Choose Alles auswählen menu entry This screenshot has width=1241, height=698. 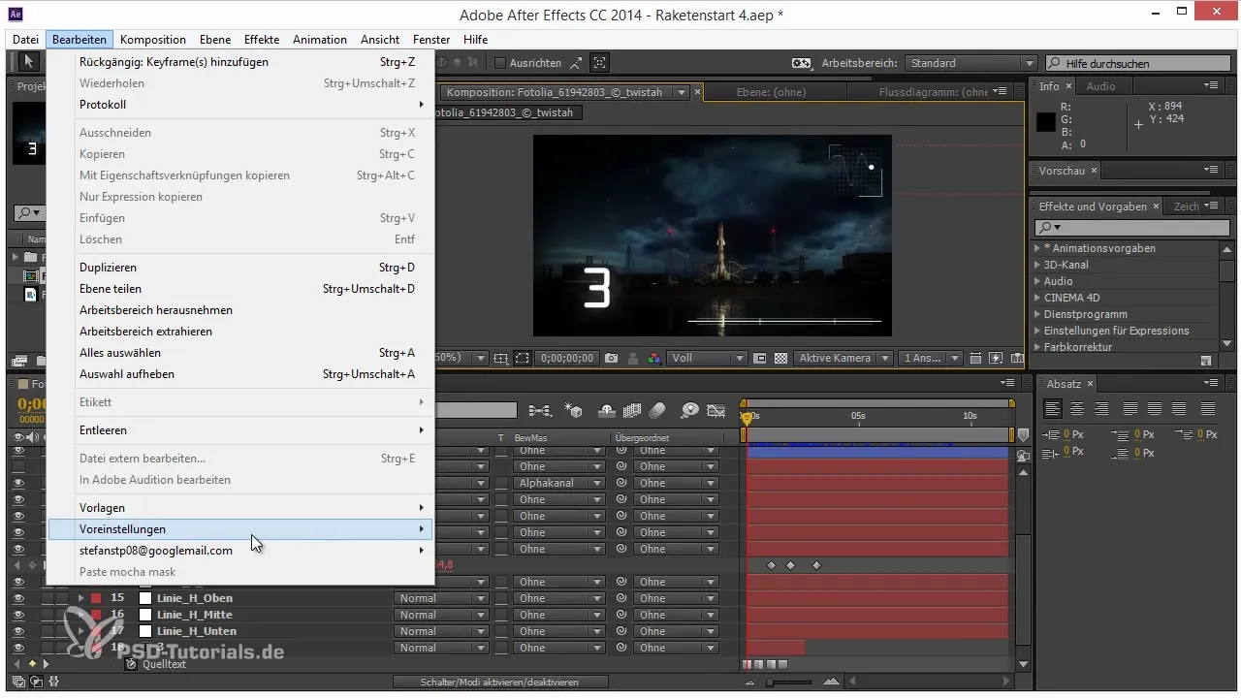[x=240, y=353]
